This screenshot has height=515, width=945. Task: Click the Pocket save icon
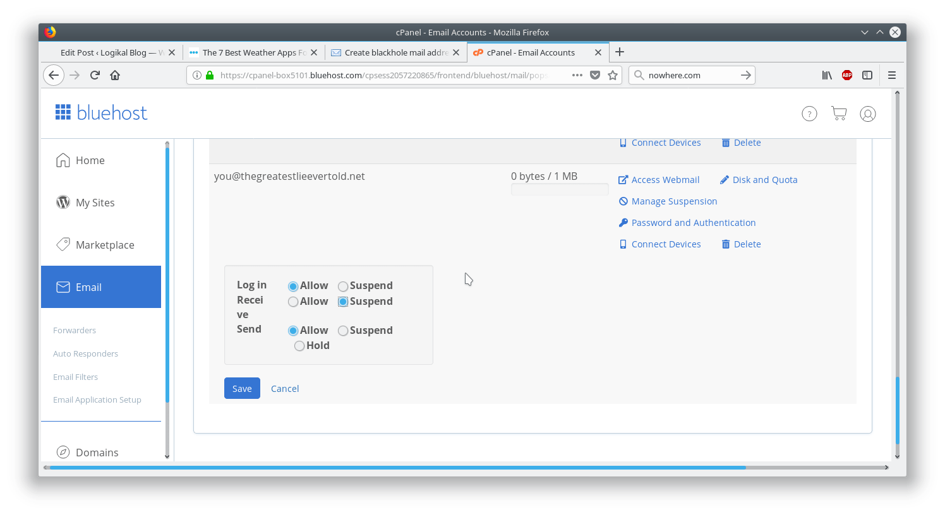[x=595, y=75]
